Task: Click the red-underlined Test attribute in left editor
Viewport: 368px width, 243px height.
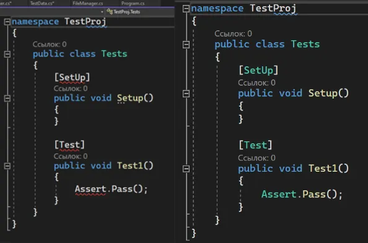Action: click(x=69, y=145)
